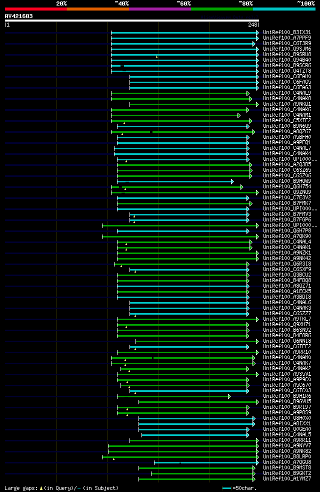Image resolution: width=320 pixels, height=492 pixels.
Task: Click hit label UniRef100_Q94B40
Action: coord(287,60)
